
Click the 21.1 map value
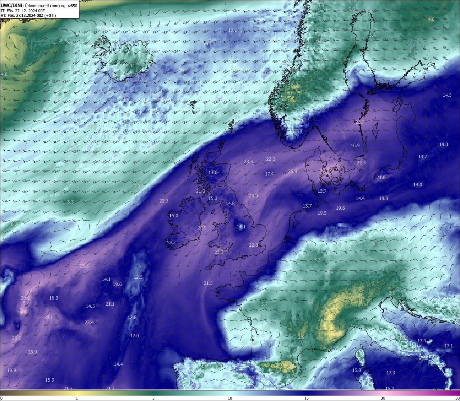[110, 304]
